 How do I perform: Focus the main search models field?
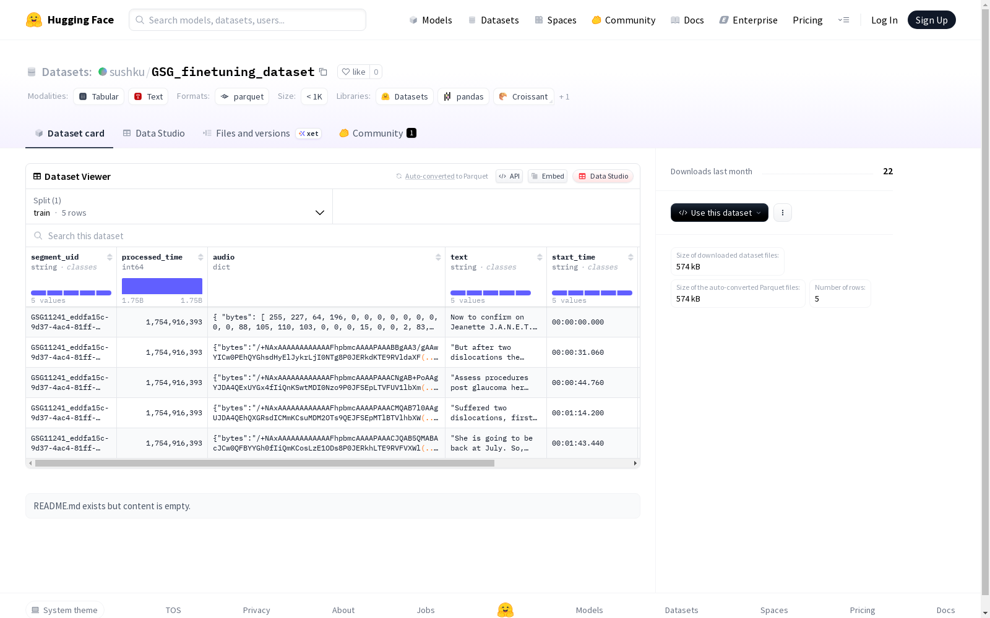pos(247,20)
